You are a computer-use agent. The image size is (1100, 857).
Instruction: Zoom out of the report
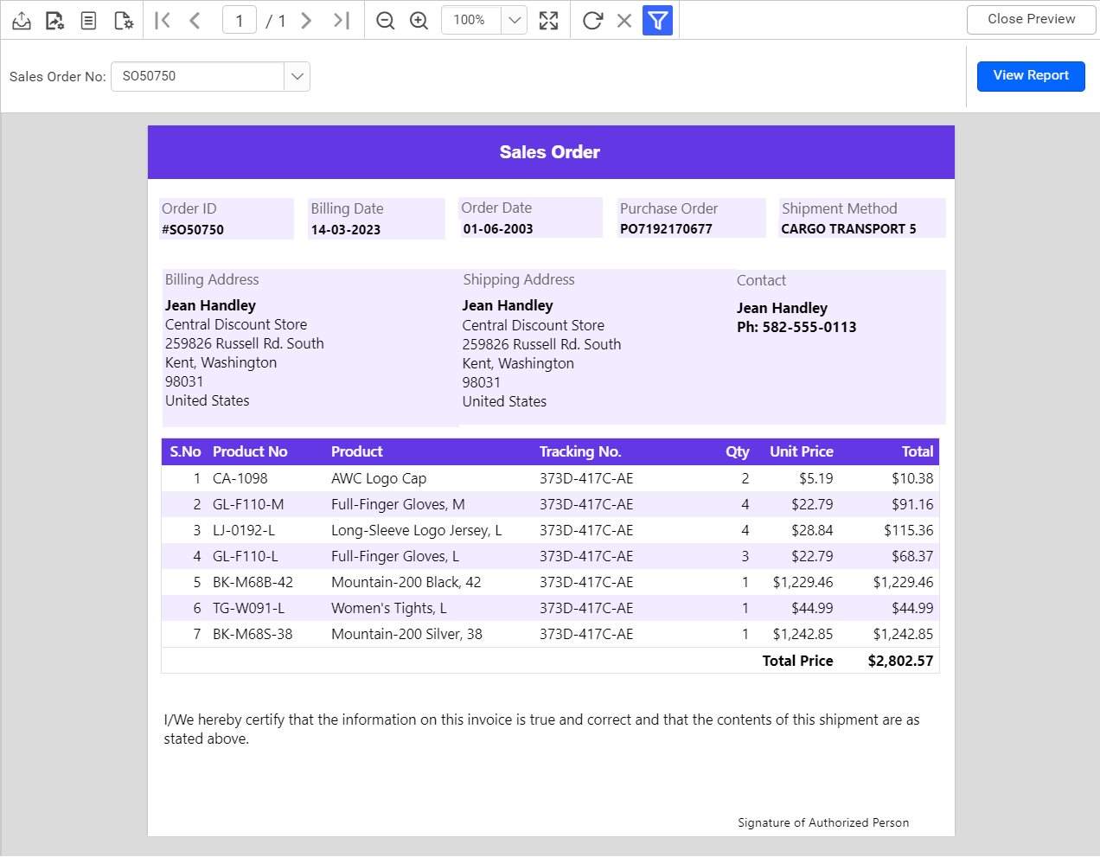(386, 20)
